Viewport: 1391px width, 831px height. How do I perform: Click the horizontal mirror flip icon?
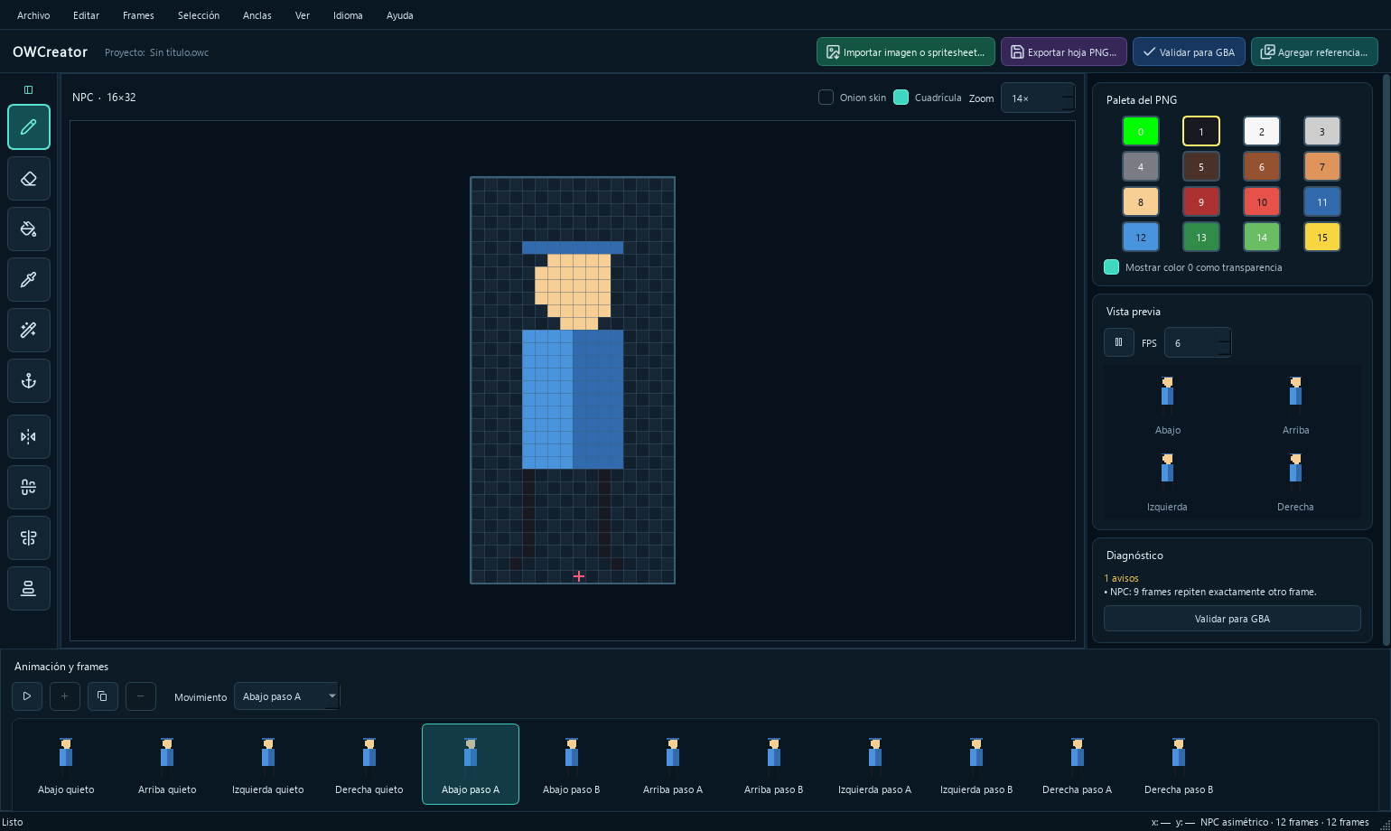tap(29, 437)
